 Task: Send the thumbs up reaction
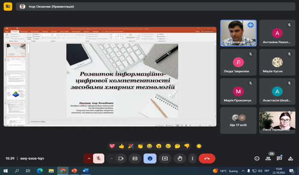tap(121, 146)
